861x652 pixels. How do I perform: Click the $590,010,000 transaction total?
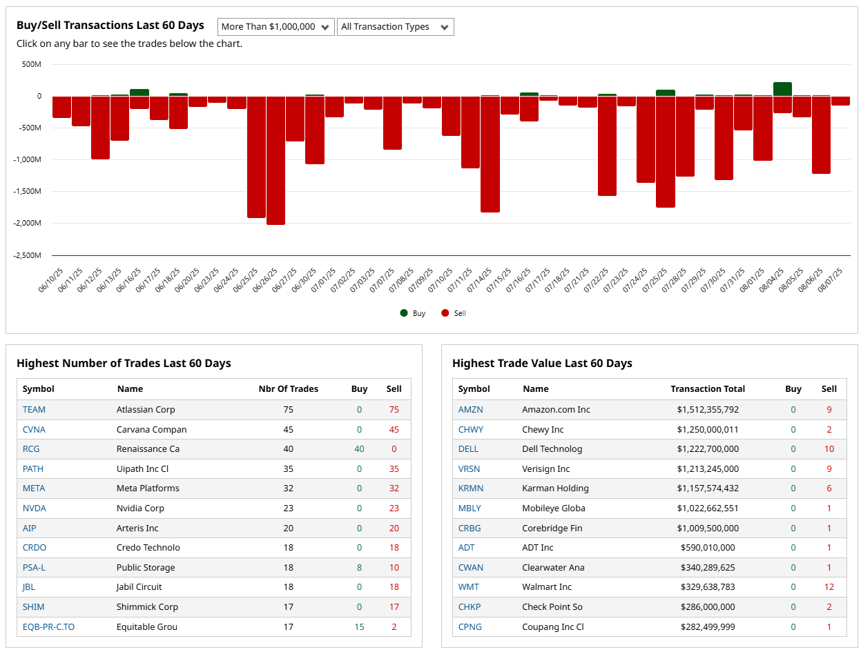[x=708, y=548]
